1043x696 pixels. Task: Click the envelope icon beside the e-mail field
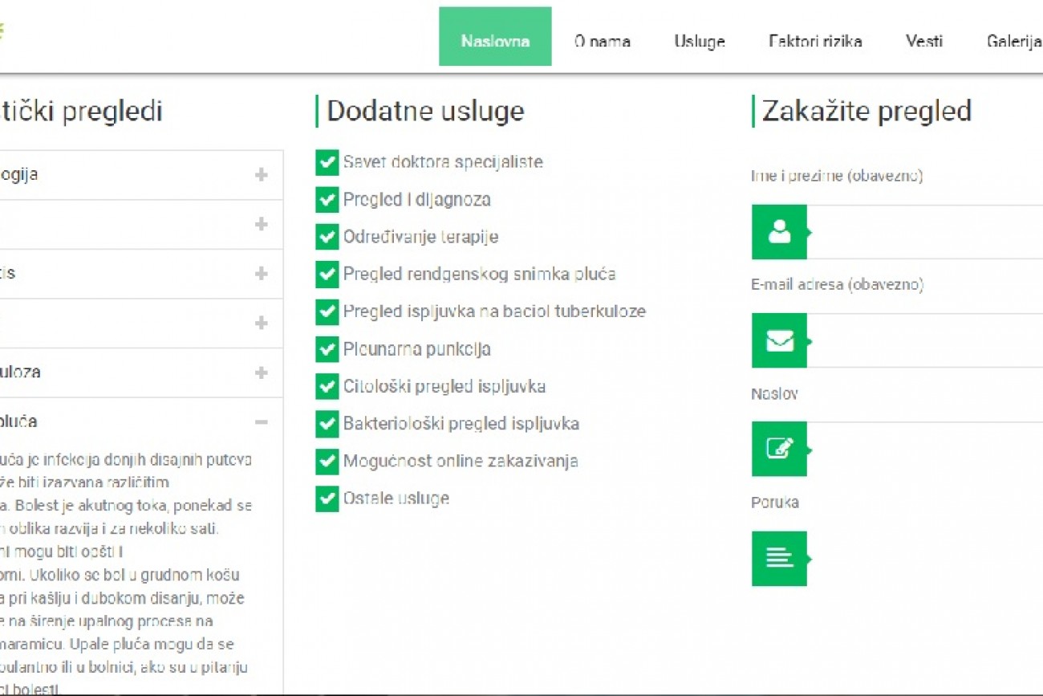[779, 340]
